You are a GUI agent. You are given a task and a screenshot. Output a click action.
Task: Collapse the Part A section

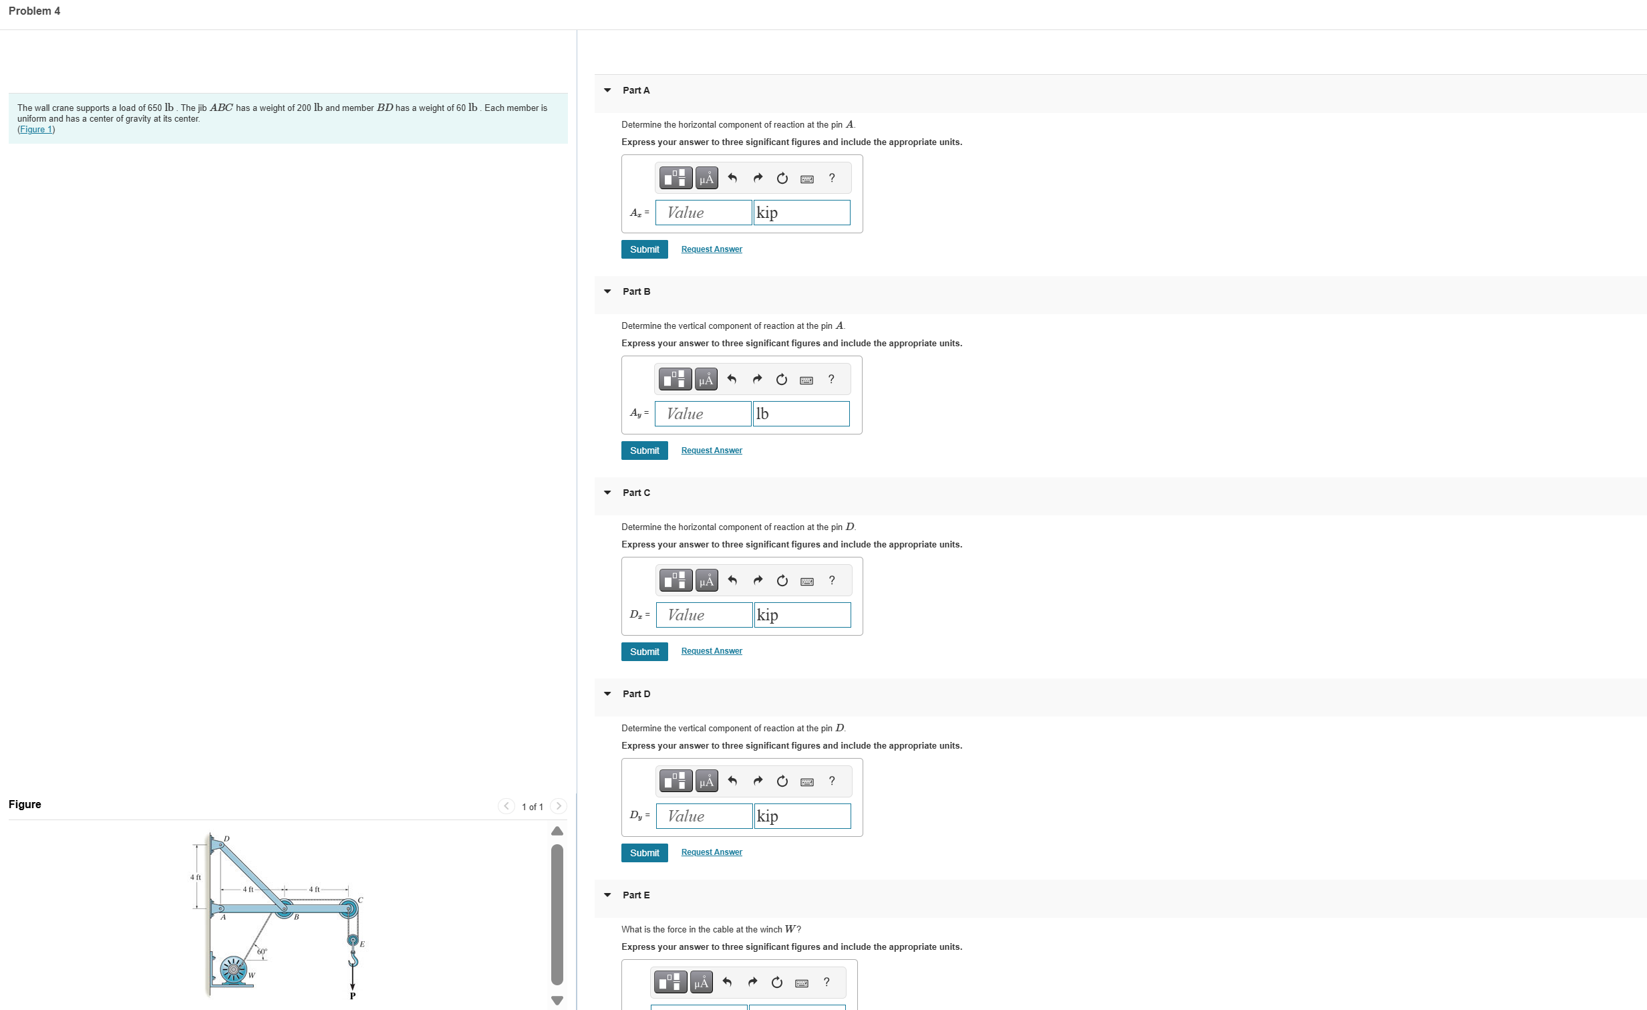(607, 90)
